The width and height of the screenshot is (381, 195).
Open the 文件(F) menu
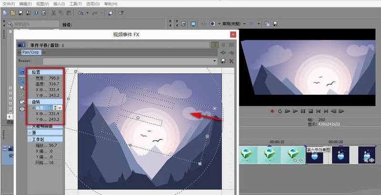(x=9, y=4)
